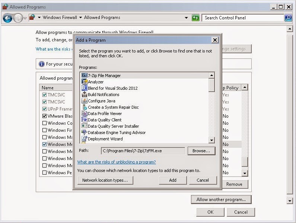Click the Analyzer program icon

(x=85, y=82)
